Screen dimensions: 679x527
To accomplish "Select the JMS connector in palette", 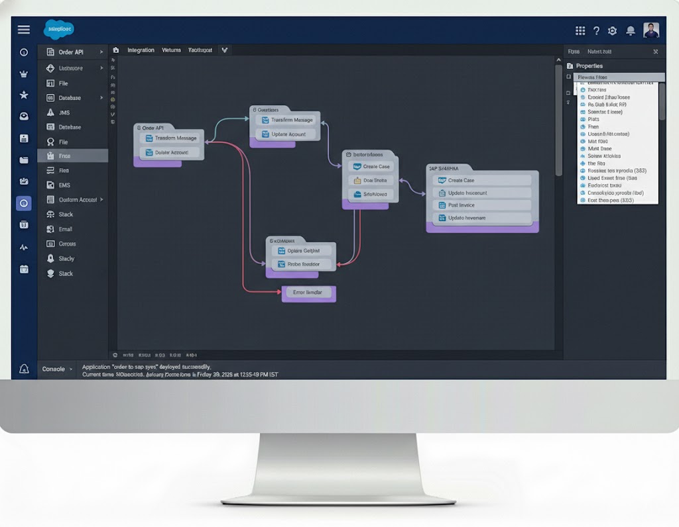I will 64,113.
